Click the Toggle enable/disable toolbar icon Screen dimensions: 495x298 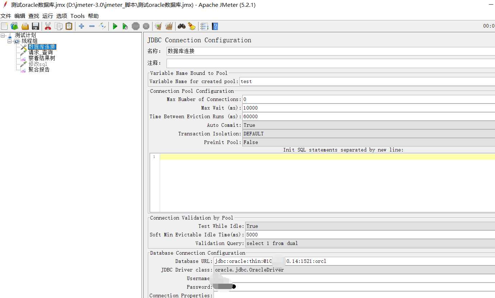click(102, 26)
